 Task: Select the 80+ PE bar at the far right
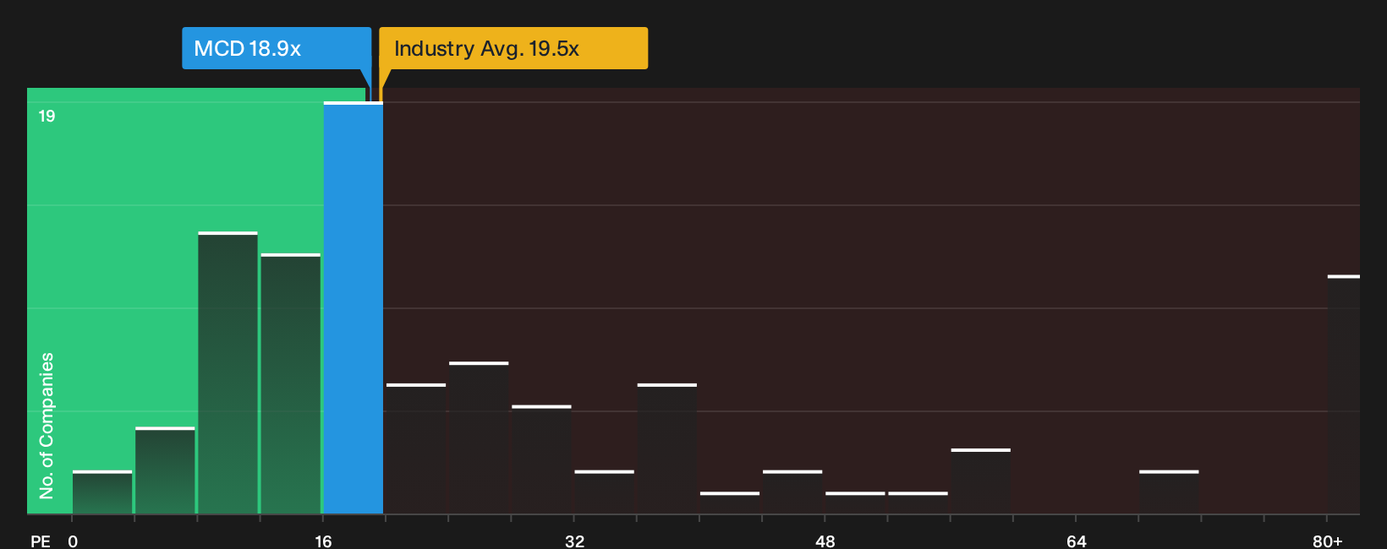[1344, 394]
